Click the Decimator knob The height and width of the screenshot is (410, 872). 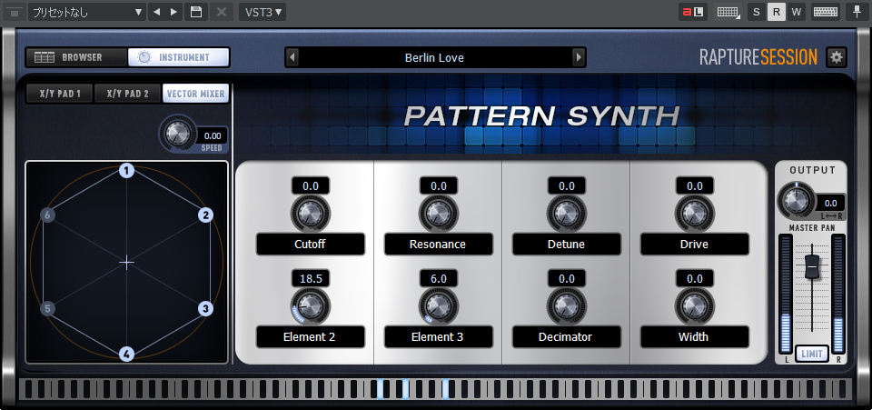(566, 306)
